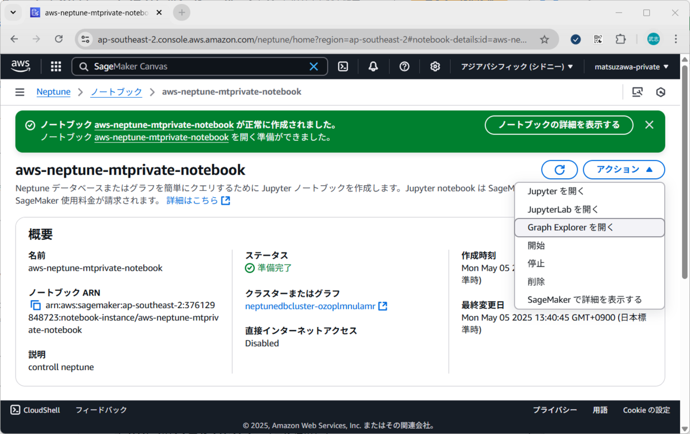Select the 概要 section heading
Viewport: 690px width, 434px height.
pos(41,235)
